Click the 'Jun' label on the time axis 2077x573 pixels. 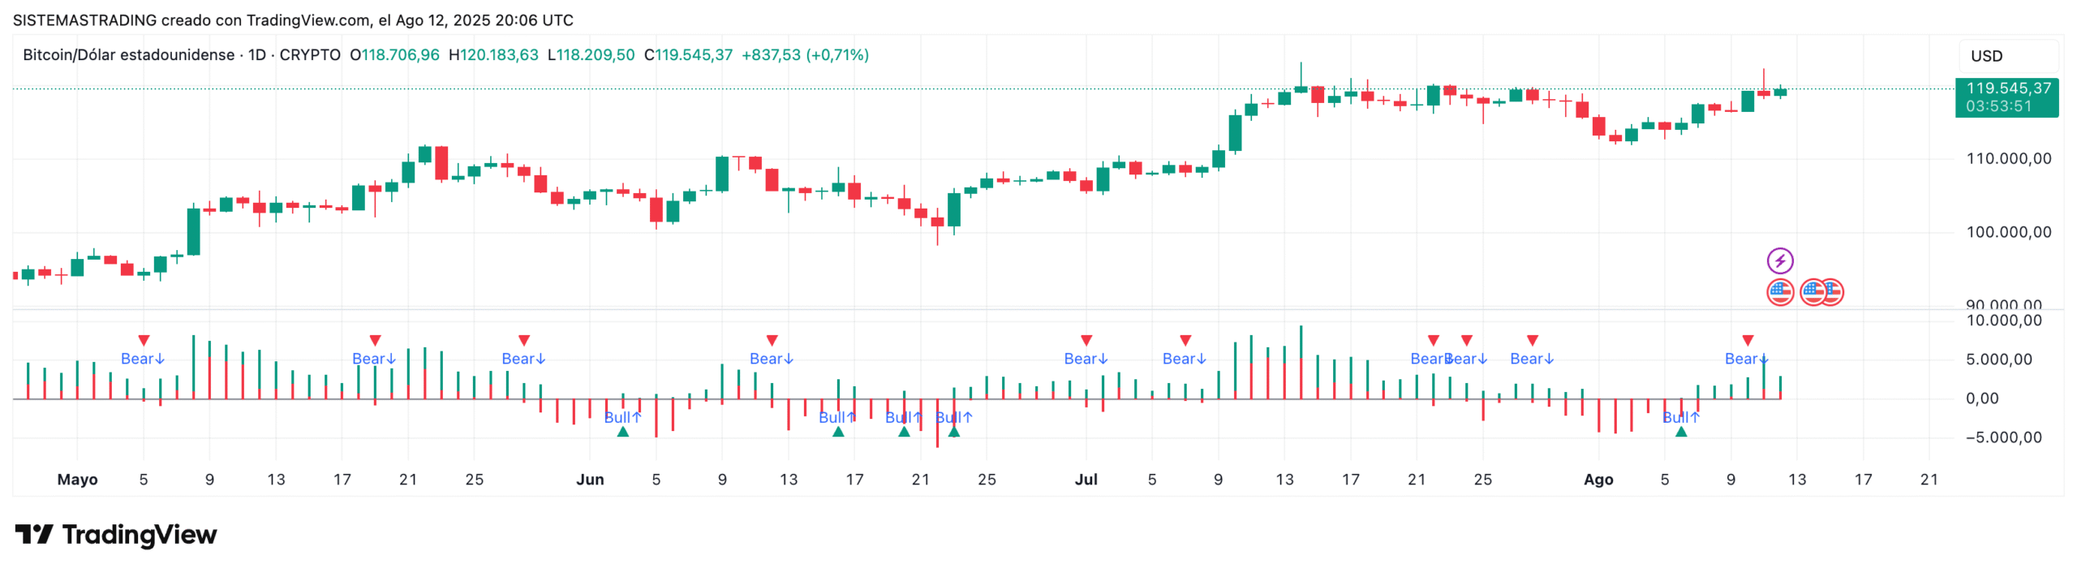coord(590,480)
